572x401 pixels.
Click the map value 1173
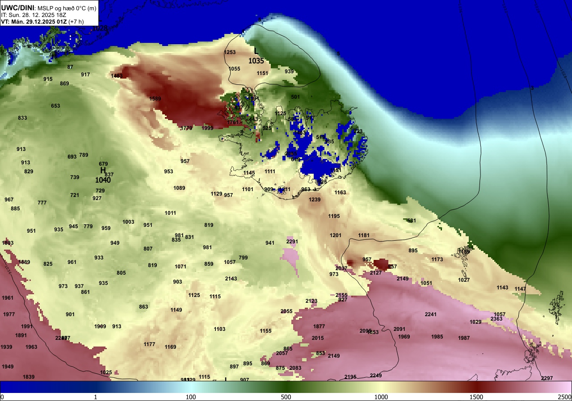pos(437,259)
